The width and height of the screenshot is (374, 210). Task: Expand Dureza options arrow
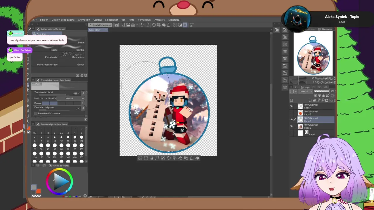click(83, 103)
